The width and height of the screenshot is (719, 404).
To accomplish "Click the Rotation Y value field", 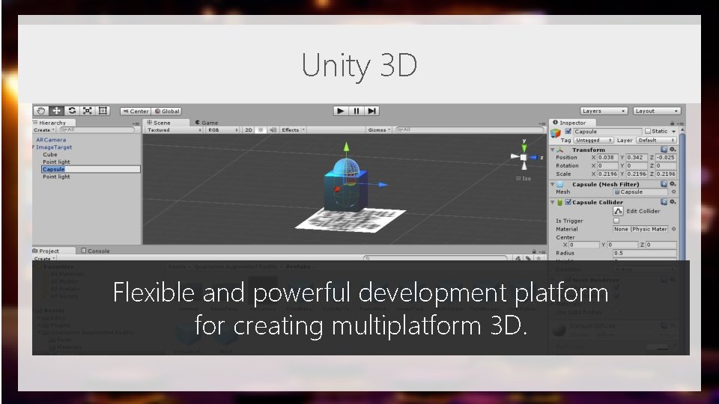I will (x=637, y=166).
